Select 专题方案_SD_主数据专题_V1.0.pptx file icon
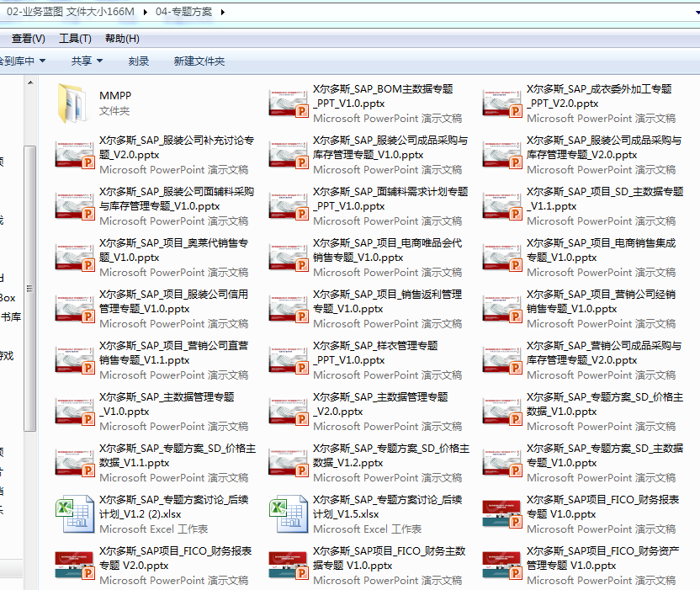 pyautogui.click(x=502, y=463)
